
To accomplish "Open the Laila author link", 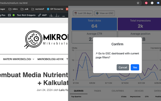I will pos(64,90).
